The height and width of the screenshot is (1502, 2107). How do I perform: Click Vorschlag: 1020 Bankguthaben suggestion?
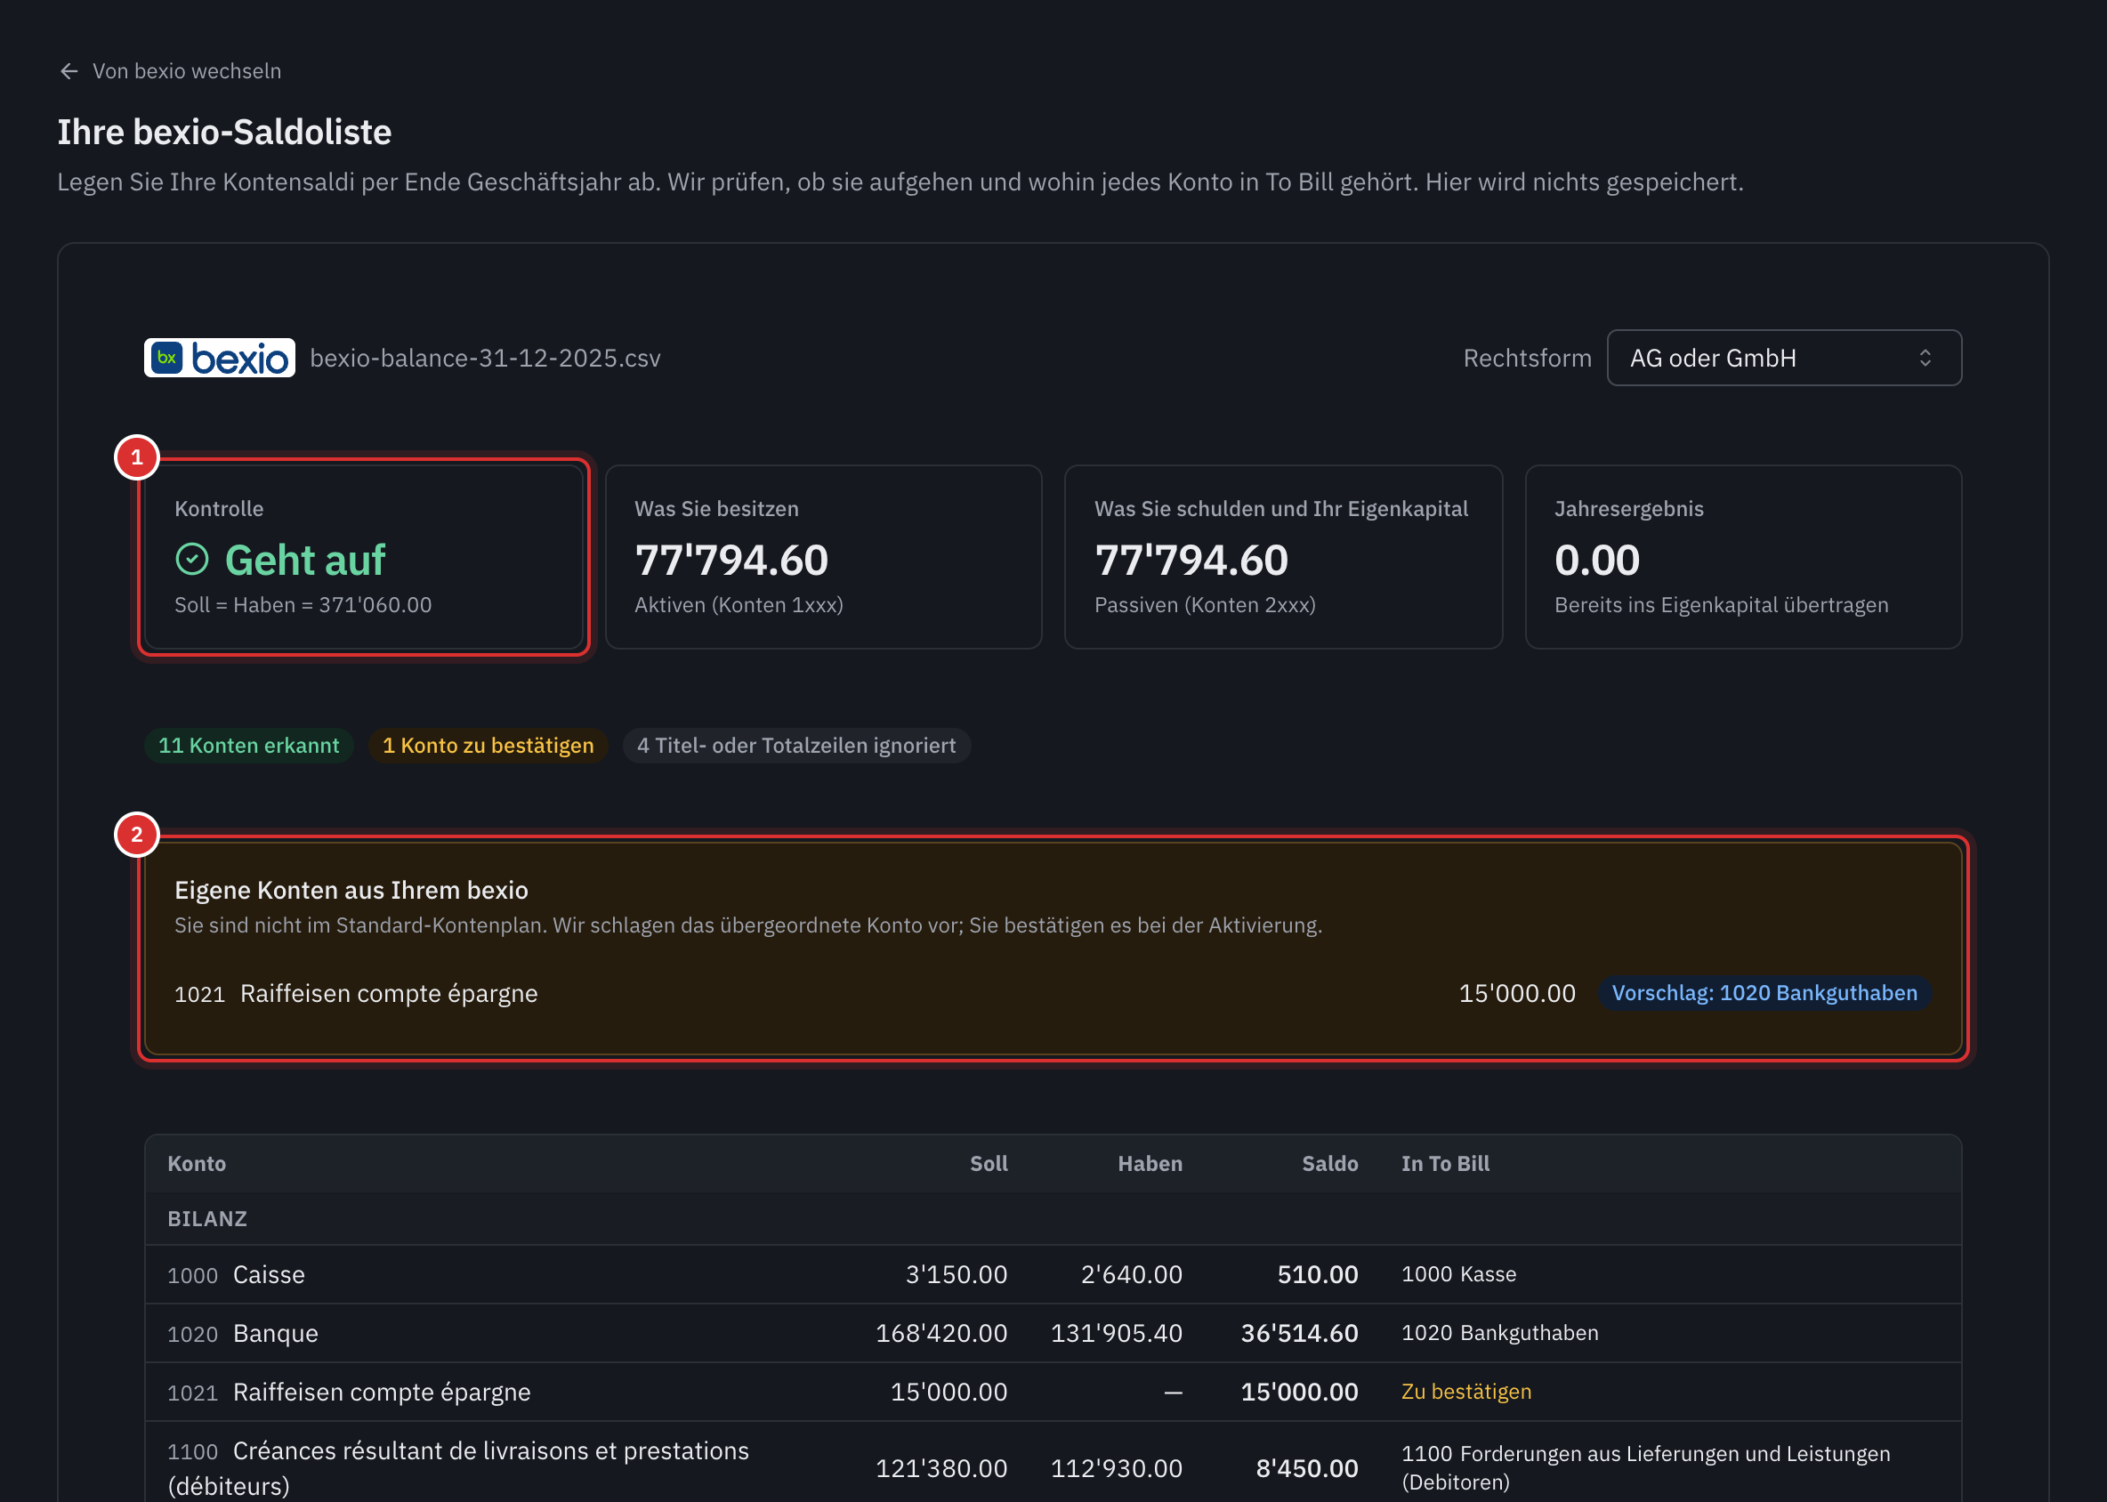click(1764, 992)
